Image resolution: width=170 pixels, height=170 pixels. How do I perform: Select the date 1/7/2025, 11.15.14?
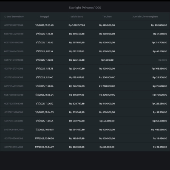(44, 51)
